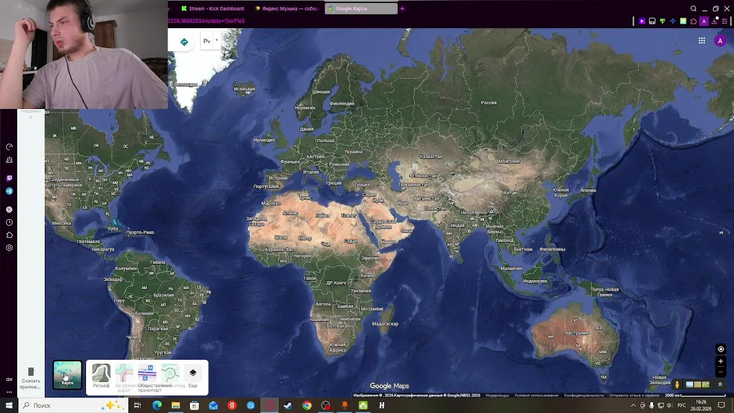Open the 16:26 clock and calendar
The width and height of the screenshot is (734, 413).
click(701, 406)
